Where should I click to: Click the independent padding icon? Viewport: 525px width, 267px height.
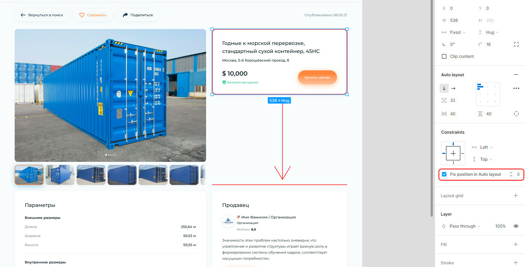tap(516, 114)
